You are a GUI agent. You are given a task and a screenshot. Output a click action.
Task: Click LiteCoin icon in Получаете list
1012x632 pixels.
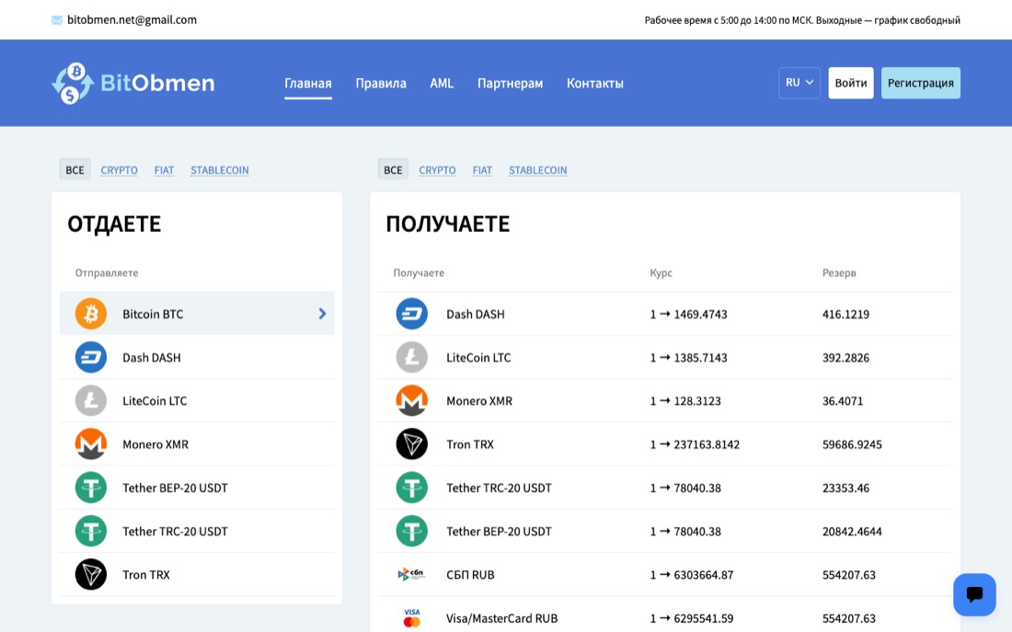point(412,357)
